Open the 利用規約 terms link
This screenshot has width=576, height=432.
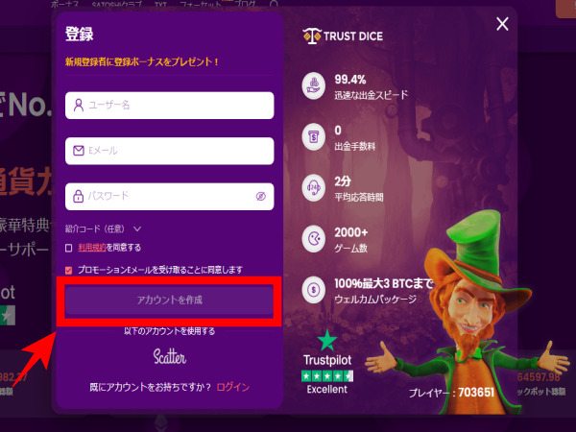(92, 248)
